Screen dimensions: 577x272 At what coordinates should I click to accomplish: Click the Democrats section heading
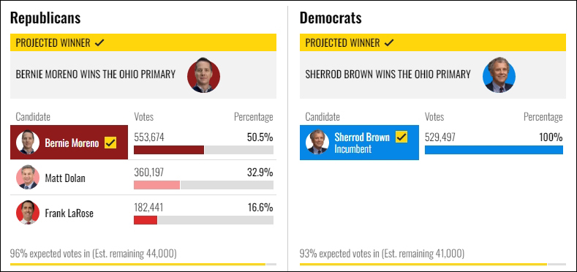331,18
